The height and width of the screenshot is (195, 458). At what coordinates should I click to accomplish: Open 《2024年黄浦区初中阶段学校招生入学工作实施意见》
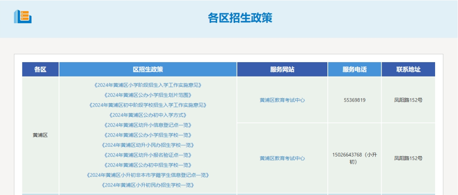(148, 105)
